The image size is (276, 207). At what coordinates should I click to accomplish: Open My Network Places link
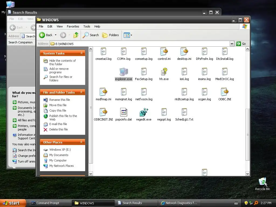tap(61, 166)
